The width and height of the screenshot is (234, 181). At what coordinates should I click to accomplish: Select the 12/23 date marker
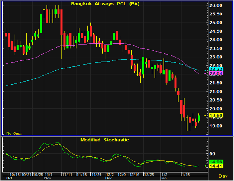tap(149, 174)
